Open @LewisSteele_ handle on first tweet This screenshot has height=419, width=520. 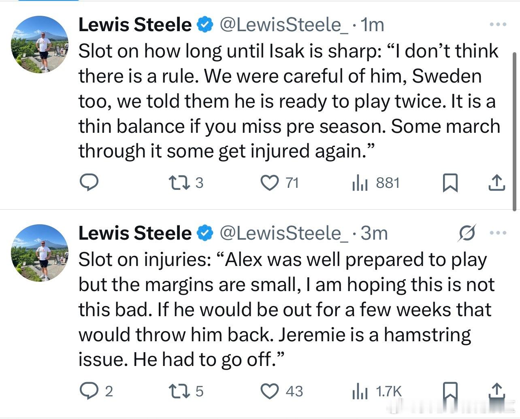(x=283, y=25)
